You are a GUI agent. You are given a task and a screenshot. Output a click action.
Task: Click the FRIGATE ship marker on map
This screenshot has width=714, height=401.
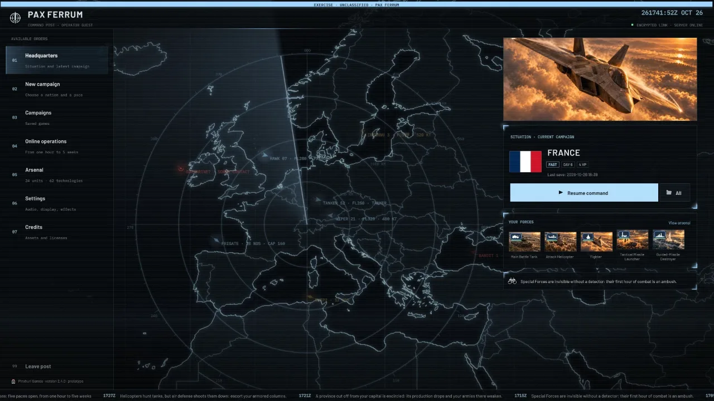click(x=216, y=240)
